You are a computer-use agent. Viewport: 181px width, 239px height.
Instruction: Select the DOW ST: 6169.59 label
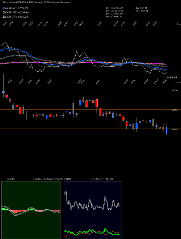(16, 8)
